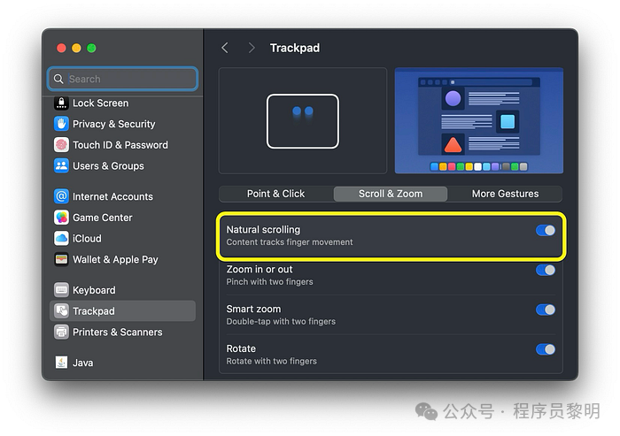Click the Touch ID fingerprint icon

click(61, 145)
